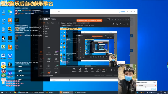The image size is (168, 94).
Task: Click the bell icon in browser bottom bar
Action: 69,80
